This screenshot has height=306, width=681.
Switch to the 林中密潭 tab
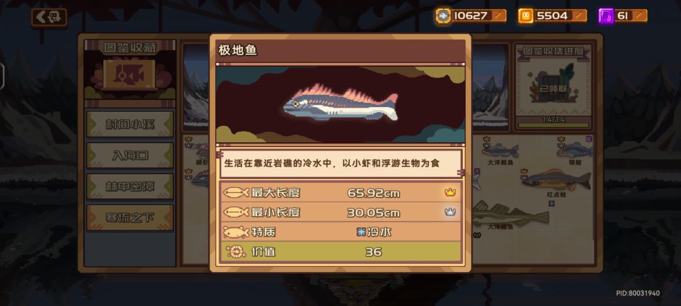(x=130, y=186)
